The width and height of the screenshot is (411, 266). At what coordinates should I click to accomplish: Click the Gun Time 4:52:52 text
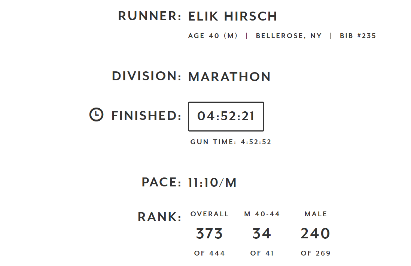click(x=231, y=142)
